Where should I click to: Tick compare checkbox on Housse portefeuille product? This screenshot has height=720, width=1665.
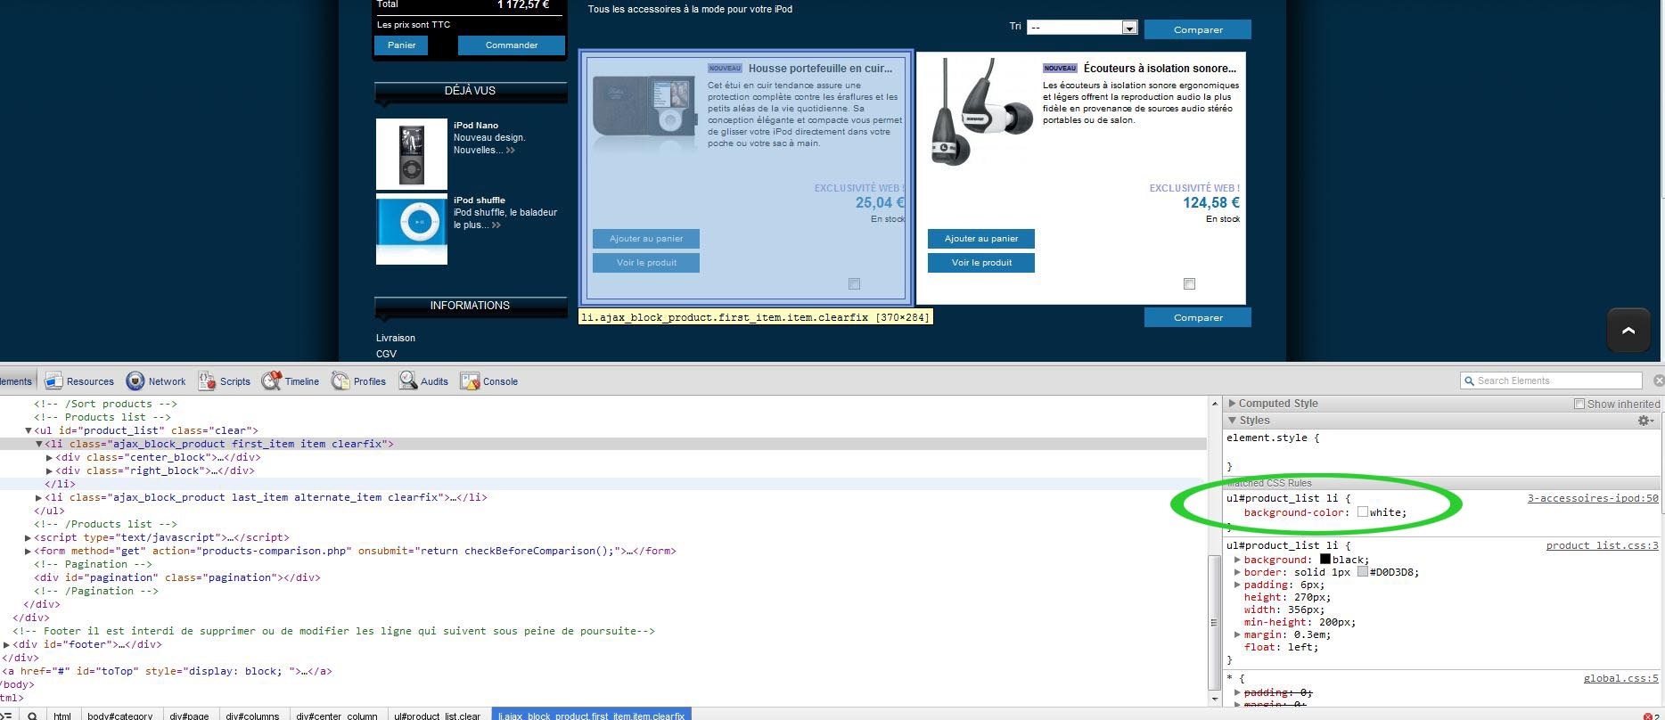pos(854,283)
